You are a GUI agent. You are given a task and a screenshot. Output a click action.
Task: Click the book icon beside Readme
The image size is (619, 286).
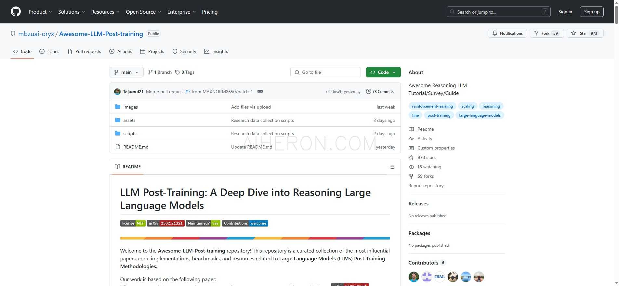tap(411, 129)
